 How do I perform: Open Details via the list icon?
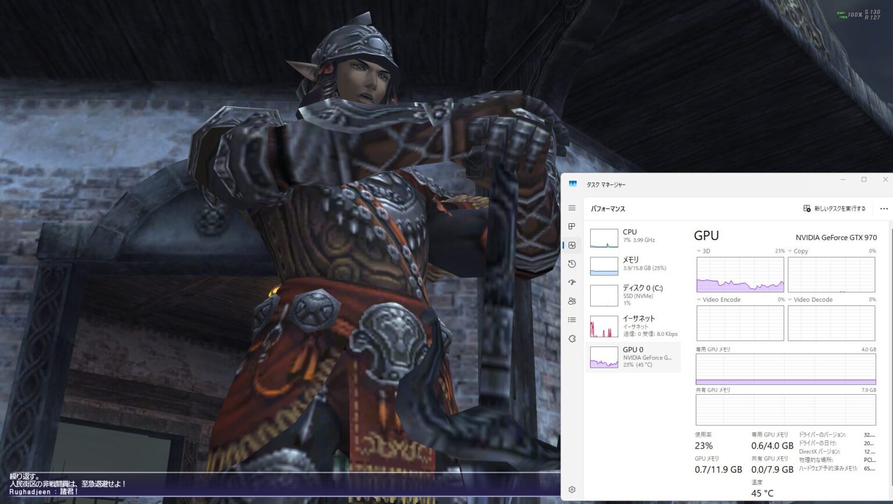click(x=571, y=320)
